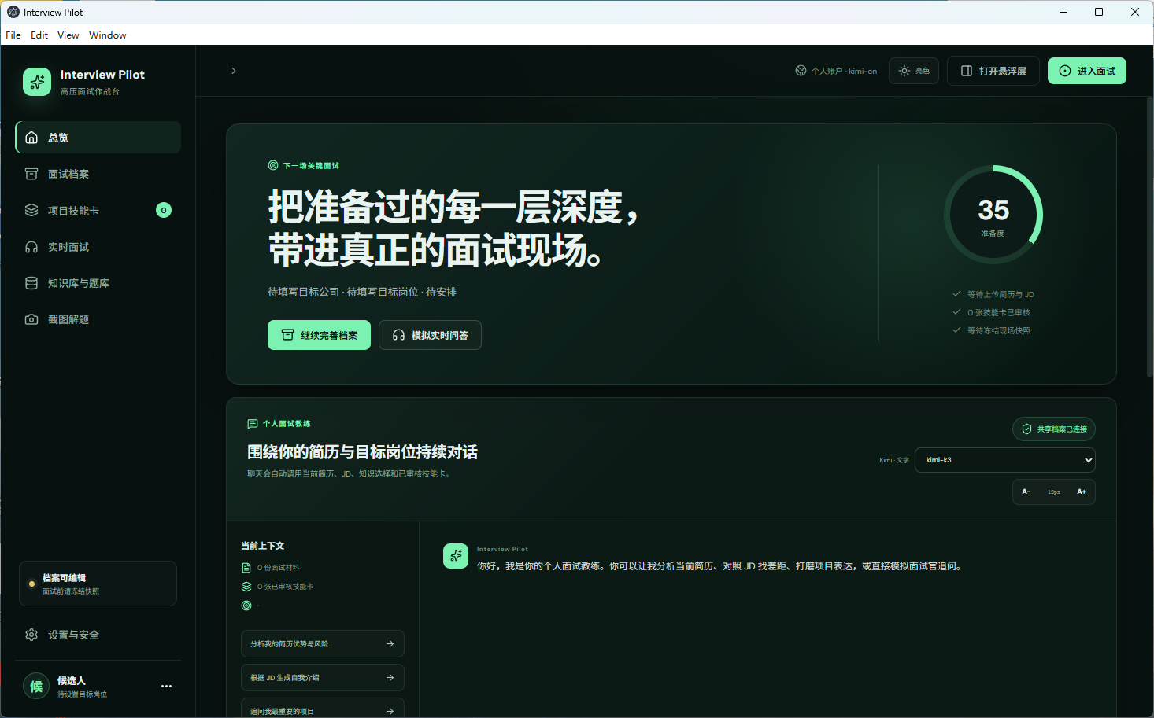
Task: Click the main content vertical scrollbar
Action: click(1149, 236)
